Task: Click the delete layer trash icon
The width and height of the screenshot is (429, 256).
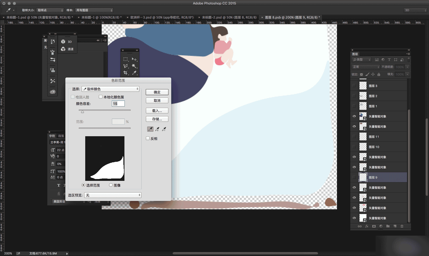Action: [402, 226]
